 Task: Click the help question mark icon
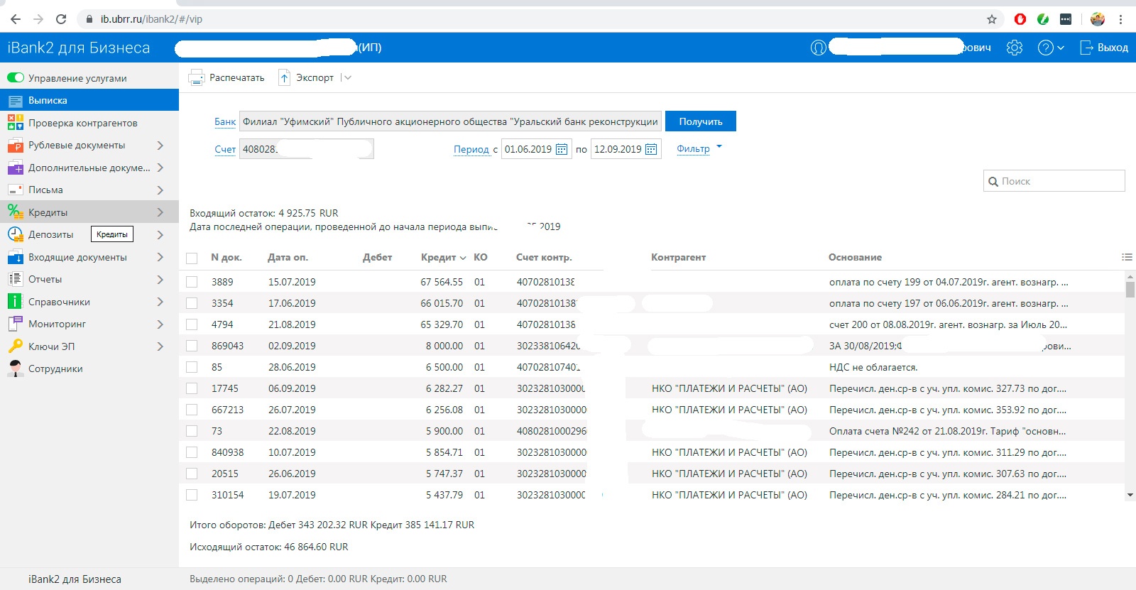[x=1045, y=48]
